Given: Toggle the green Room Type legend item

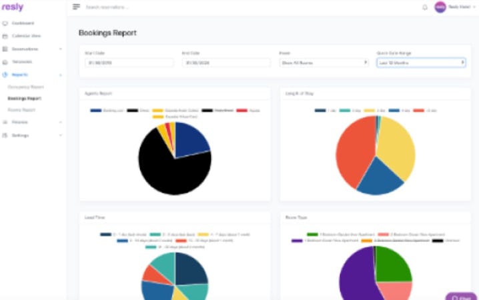Looking at the screenshot, I should 341,235.
